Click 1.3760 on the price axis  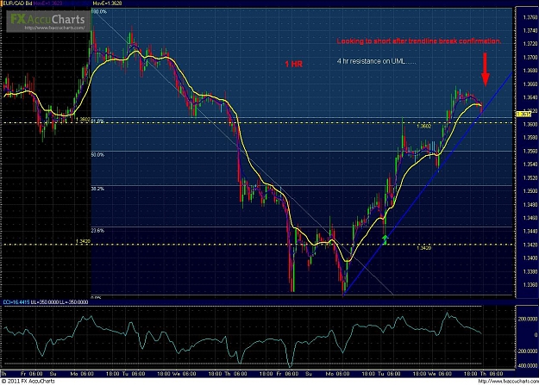[x=530, y=17]
